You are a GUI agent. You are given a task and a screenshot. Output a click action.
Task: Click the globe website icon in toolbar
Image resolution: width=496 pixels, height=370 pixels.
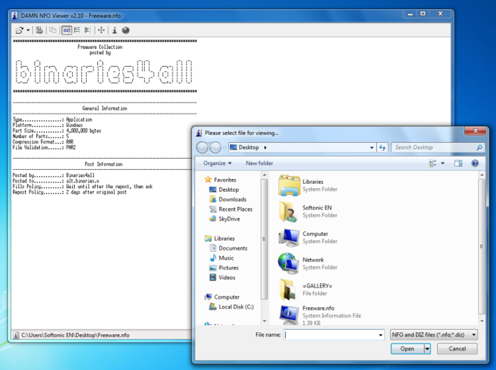tap(125, 30)
